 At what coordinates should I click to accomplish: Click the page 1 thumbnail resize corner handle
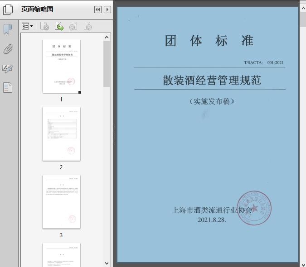click(80, 92)
